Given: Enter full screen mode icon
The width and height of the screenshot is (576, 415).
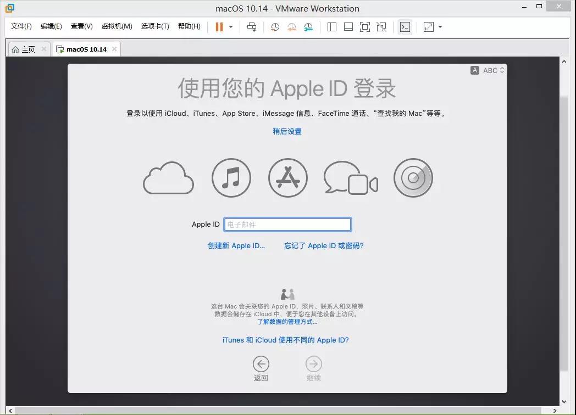Looking at the screenshot, I should 365,27.
